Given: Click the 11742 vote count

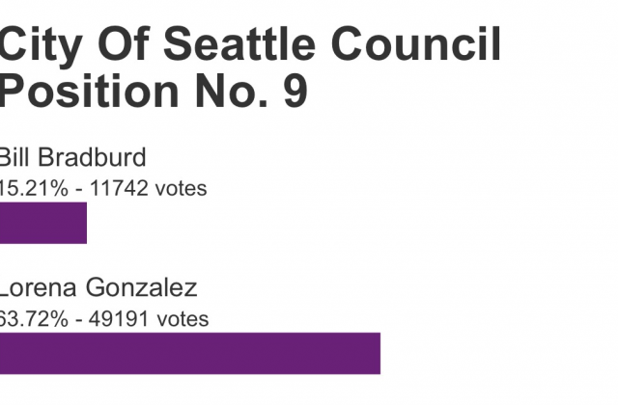Looking at the screenshot, I should [119, 188].
